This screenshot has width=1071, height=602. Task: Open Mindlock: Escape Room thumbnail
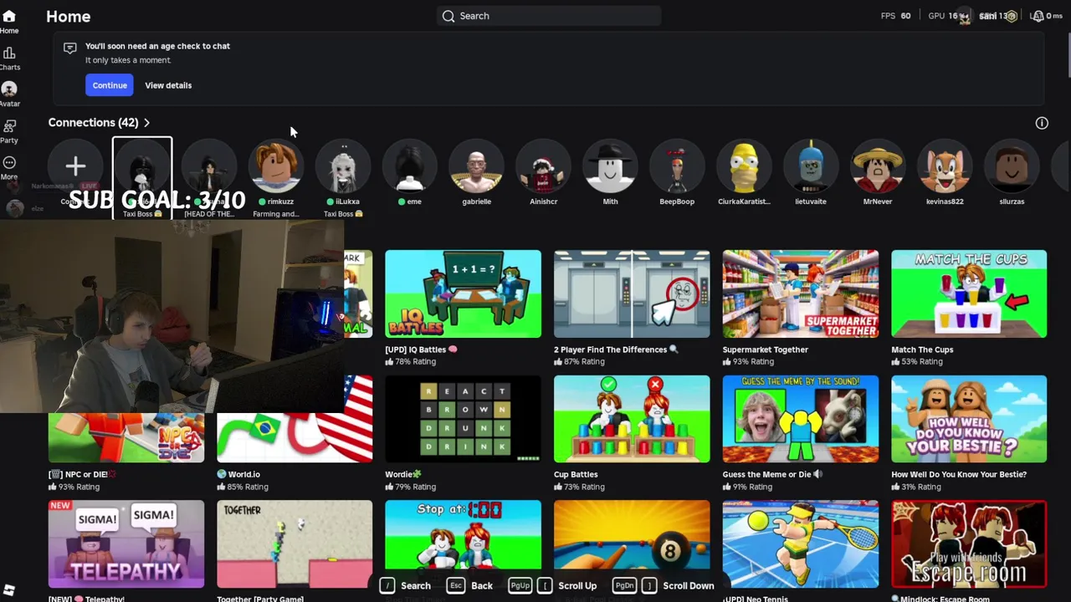969,543
